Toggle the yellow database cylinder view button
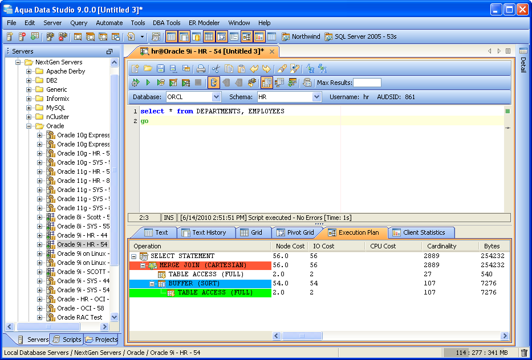 point(196,36)
